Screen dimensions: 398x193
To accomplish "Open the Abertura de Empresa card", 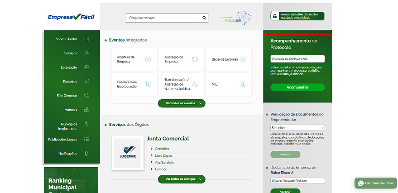I will point(134,59).
